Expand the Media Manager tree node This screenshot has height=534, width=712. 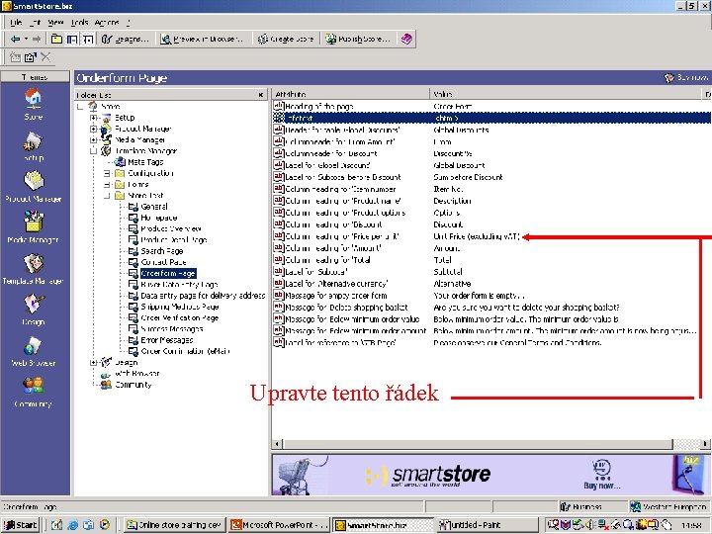click(x=93, y=139)
